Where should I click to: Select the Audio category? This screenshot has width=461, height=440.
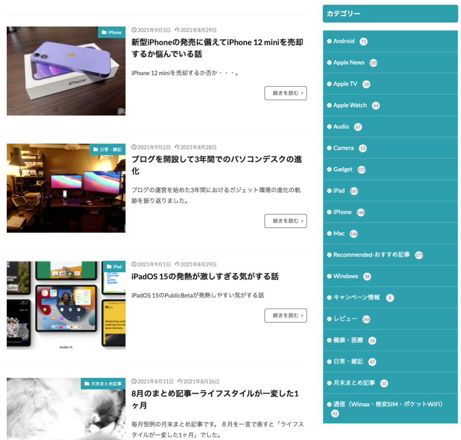390,126
